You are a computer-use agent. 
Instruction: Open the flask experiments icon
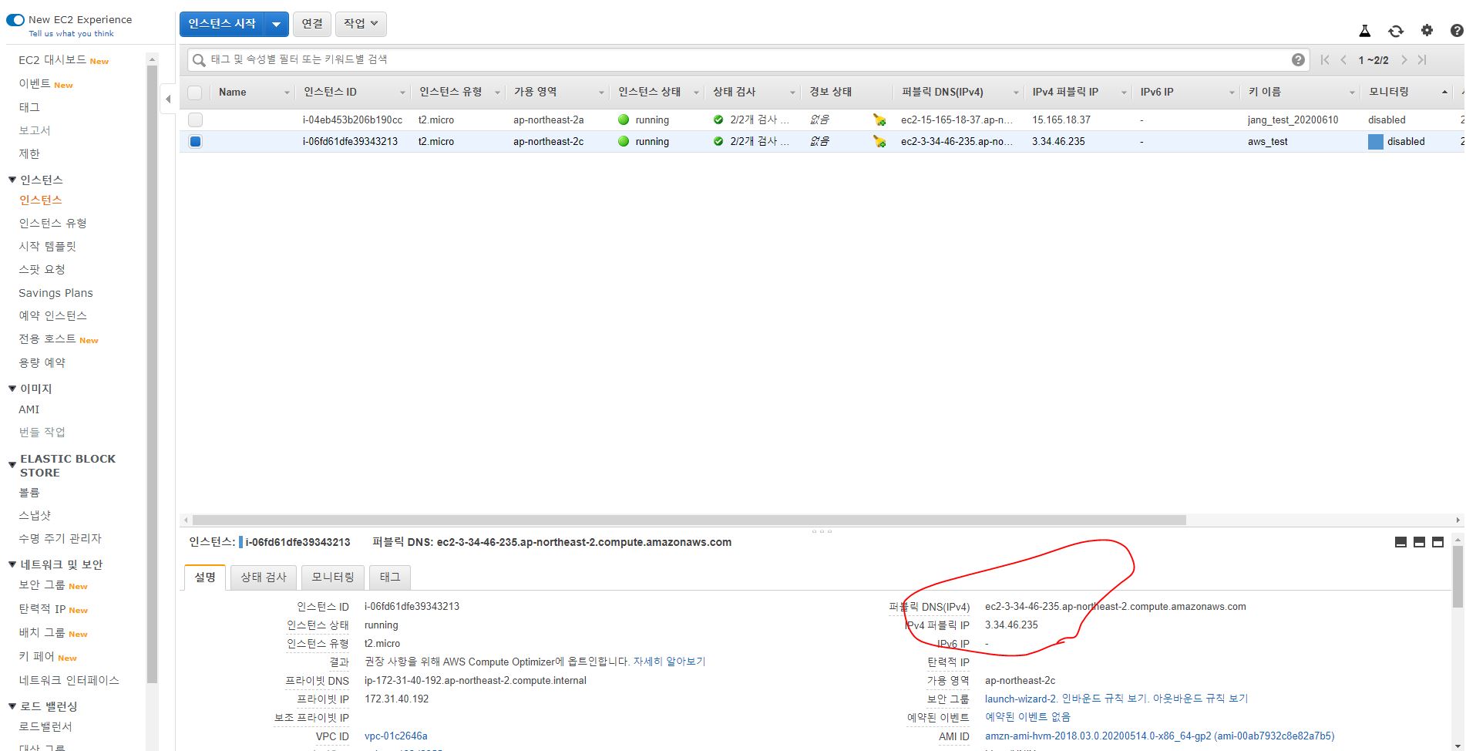tap(1364, 31)
